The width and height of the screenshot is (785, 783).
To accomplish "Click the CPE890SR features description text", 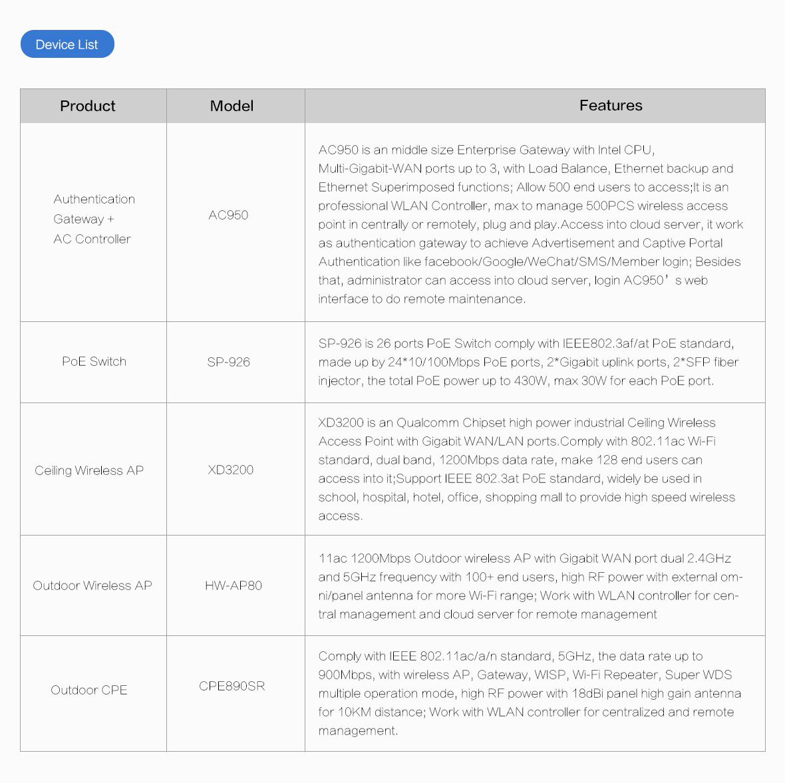I will pyautogui.click(x=530, y=693).
